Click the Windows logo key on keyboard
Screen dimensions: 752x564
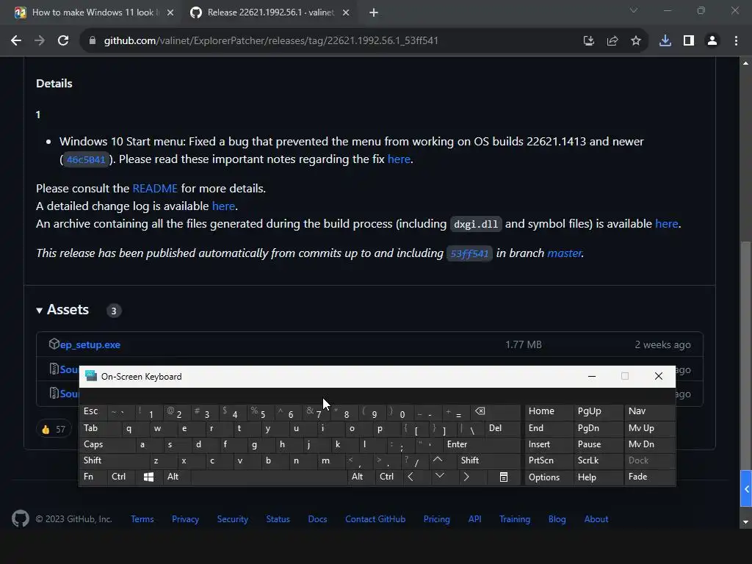[148, 477]
